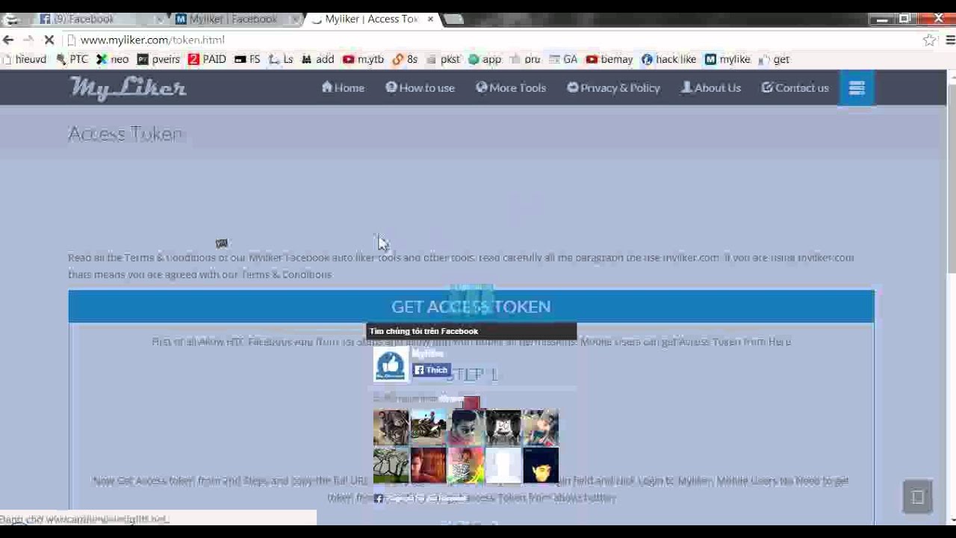This screenshot has height=538, width=956.
Task: Open the green branches profile thumbnail
Action: click(391, 465)
